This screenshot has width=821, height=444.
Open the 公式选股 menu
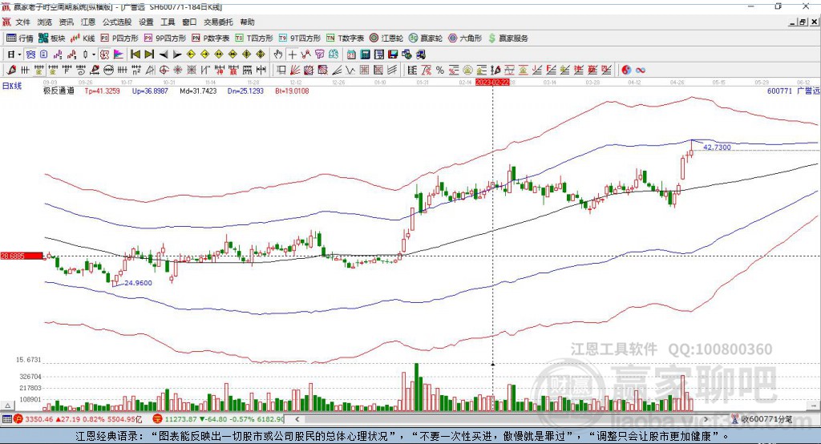117,22
